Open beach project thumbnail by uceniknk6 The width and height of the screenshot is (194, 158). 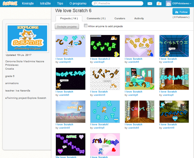[x=70, y=112]
